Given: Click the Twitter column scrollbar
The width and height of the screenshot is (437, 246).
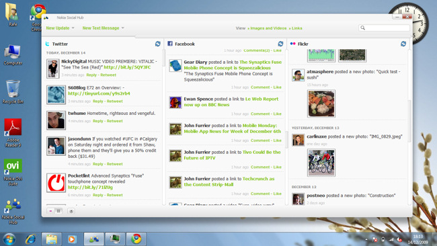Looking at the screenshot, I should click(163, 58).
